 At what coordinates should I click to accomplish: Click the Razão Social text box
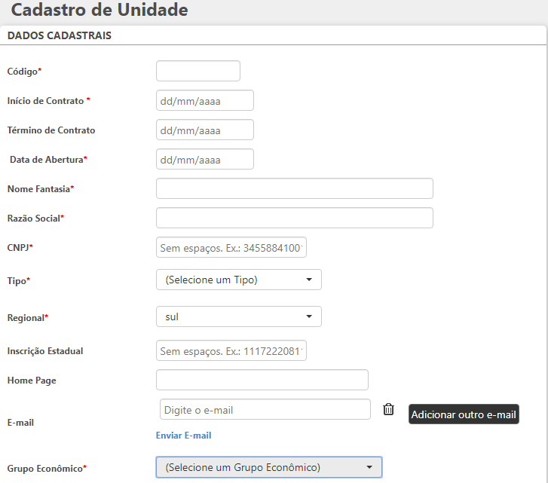[294, 218]
